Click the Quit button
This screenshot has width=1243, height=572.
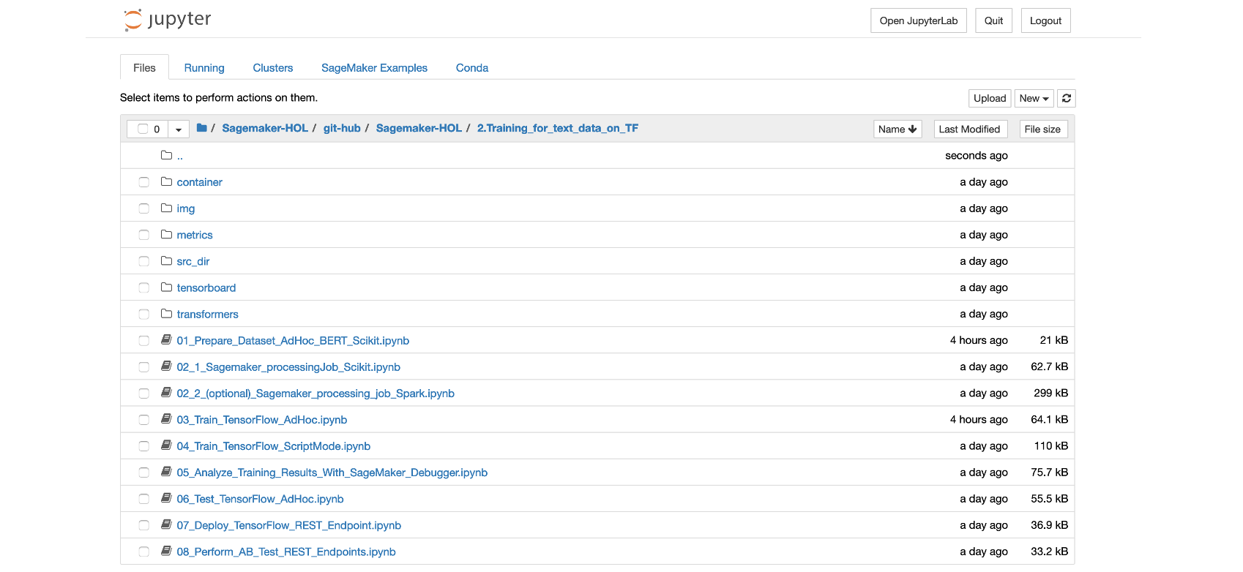coord(993,20)
